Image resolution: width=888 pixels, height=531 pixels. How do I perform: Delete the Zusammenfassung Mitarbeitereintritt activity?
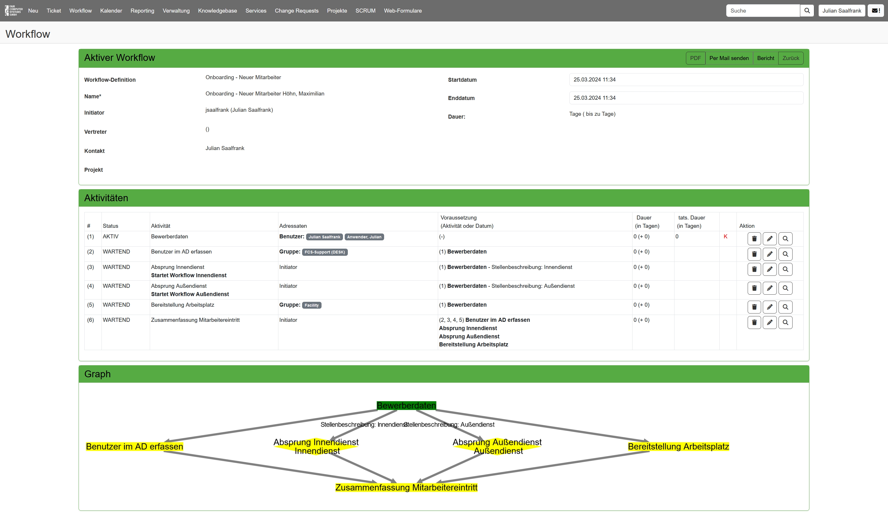[x=754, y=322]
